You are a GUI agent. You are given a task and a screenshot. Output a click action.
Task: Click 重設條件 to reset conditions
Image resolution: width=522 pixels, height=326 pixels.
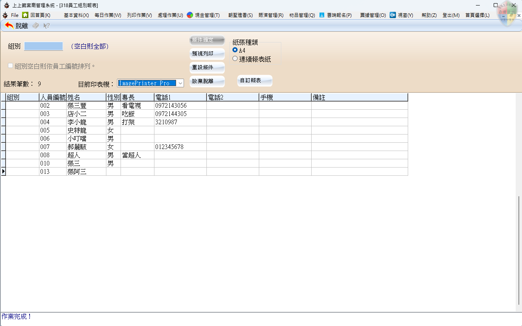point(207,68)
